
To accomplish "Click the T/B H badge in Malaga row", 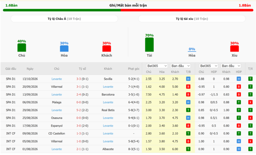I will (x=188, y=102).
